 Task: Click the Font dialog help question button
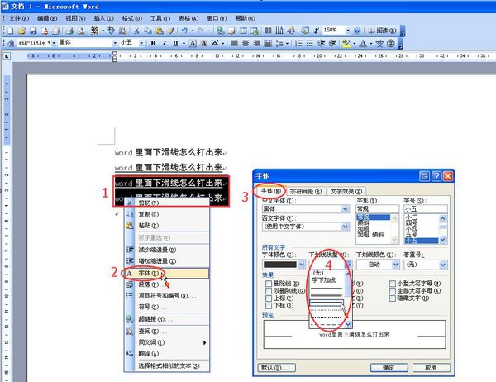click(x=436, y=176)
